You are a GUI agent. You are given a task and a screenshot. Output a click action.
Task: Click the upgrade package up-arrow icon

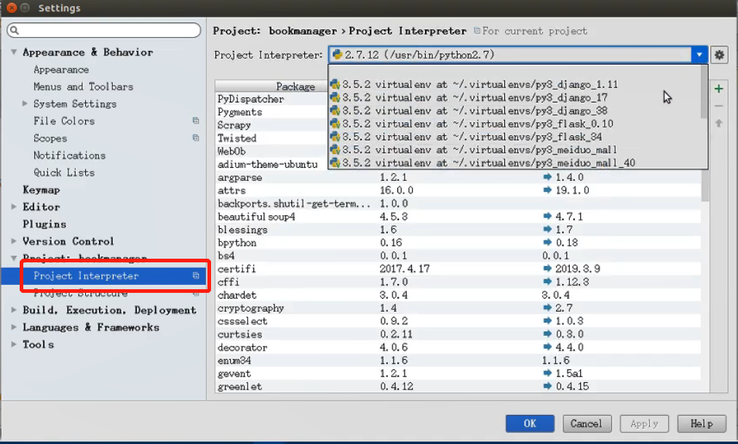tap(719, 124)
